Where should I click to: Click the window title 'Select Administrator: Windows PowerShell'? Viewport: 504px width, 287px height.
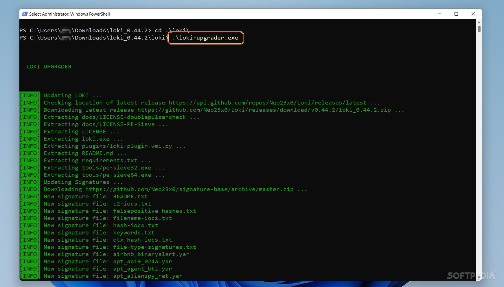pos(69,14)
